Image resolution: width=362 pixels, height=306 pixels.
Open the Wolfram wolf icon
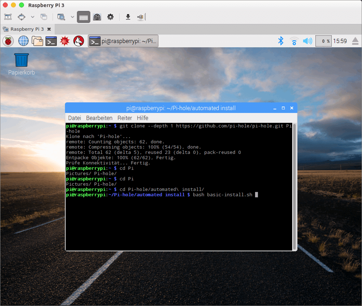79,41
